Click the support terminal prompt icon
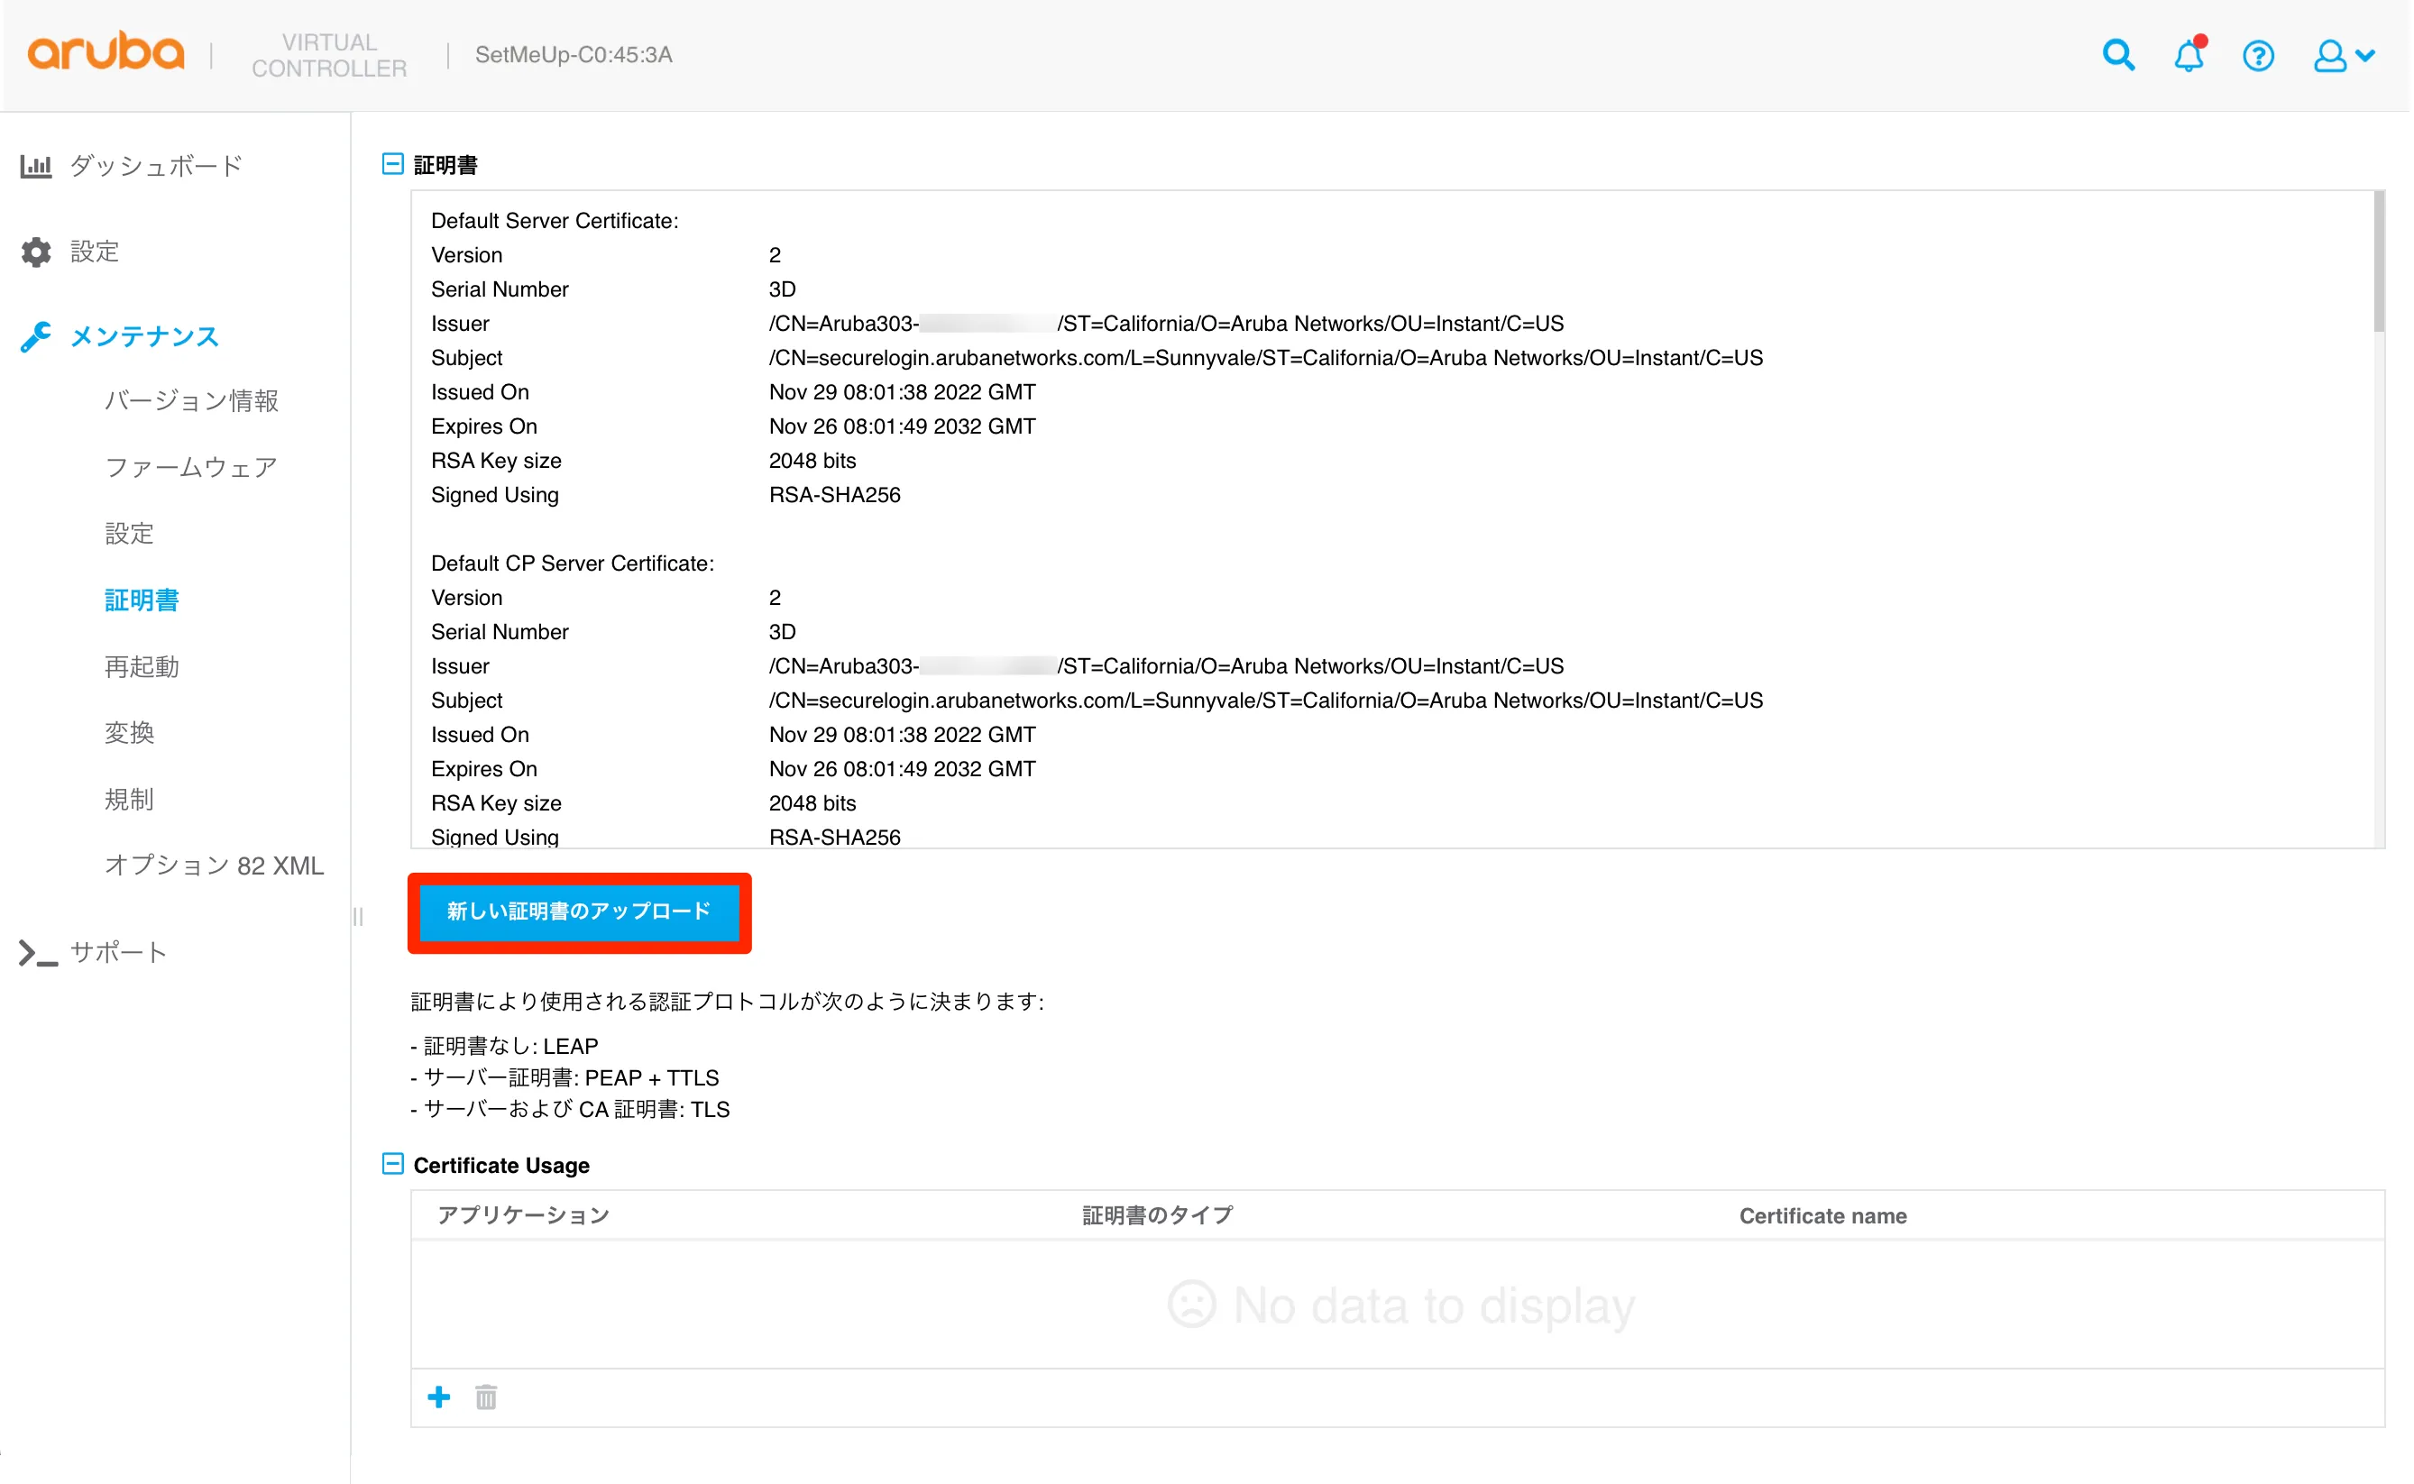2414x1484 pixels. tap(38, 953)
